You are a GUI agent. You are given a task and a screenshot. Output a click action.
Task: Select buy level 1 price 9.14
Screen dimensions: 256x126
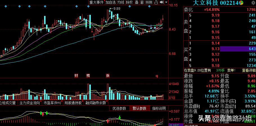coord(216,43)
